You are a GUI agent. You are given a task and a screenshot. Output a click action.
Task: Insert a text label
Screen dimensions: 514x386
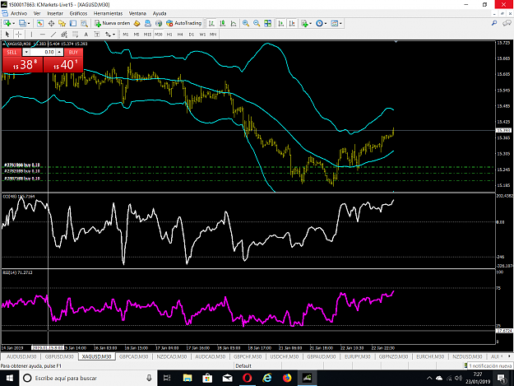[x=97, y=34]
